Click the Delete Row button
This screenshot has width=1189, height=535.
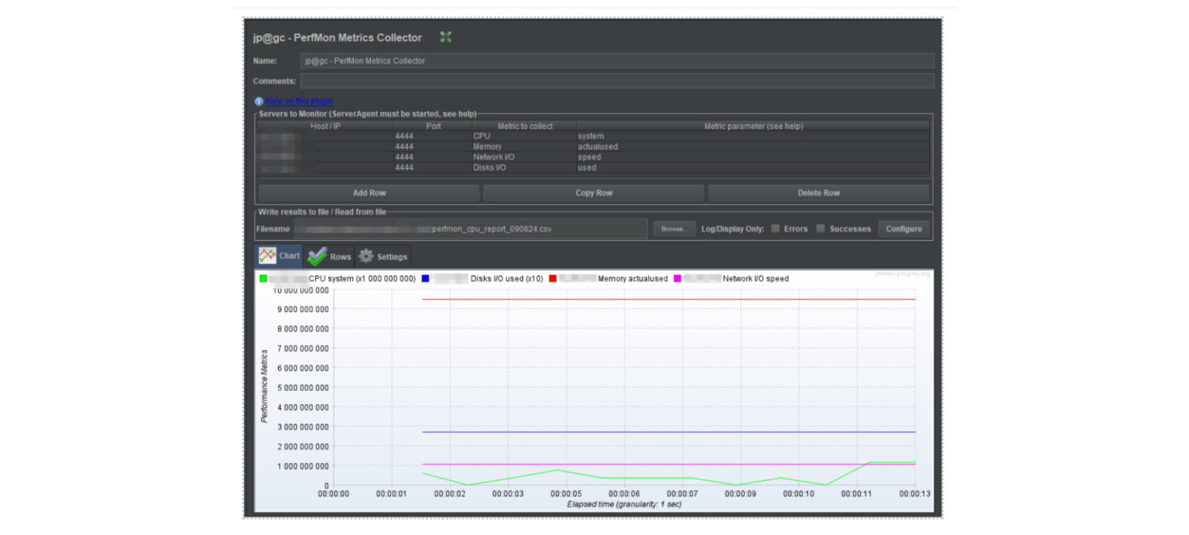818,192
